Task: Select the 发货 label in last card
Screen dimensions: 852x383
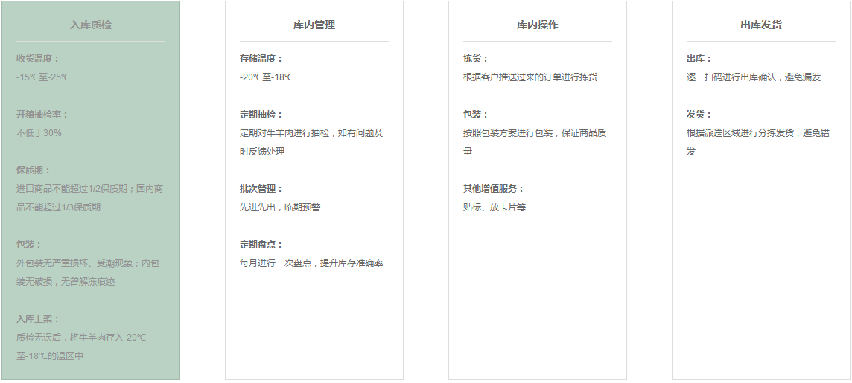Action: (x=699, y=115)
